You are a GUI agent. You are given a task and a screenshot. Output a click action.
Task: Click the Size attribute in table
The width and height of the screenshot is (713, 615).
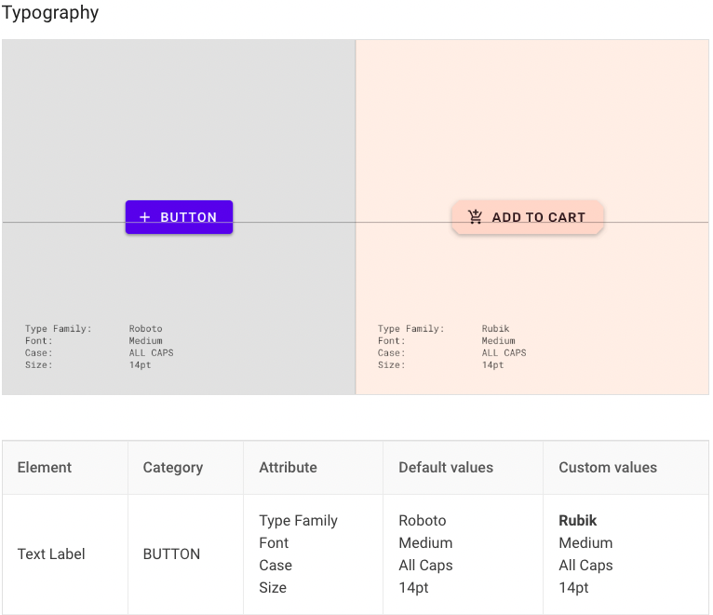click(x=273, y=587)
